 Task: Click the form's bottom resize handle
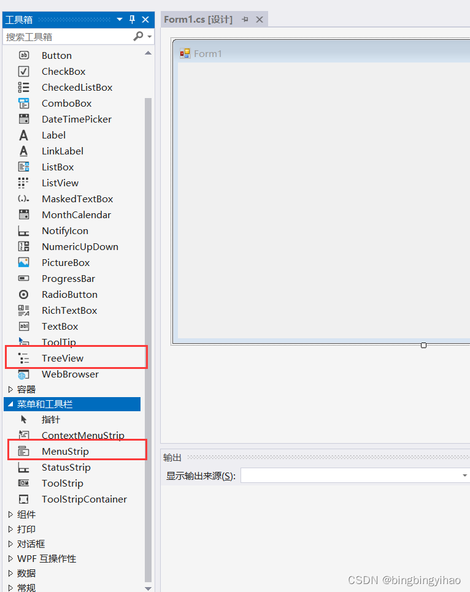(423, 345)
